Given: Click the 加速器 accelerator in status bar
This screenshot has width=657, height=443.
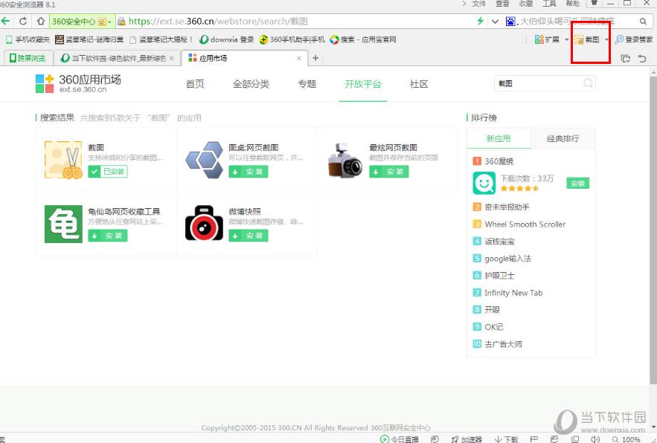Looking at the screenshot, I should 467,439.
